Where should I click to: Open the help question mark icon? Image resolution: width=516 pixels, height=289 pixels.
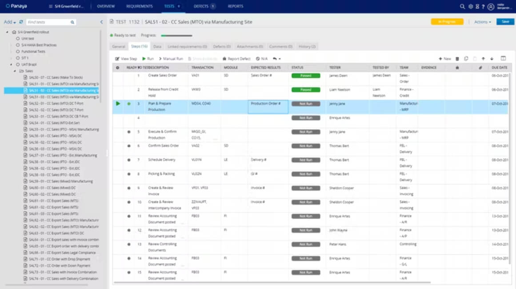pos(483,6)
